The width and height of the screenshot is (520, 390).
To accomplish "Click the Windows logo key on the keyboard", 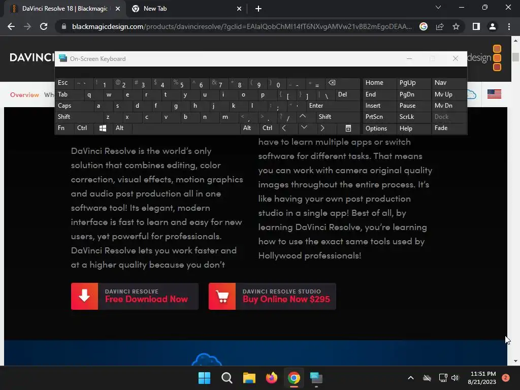I will (x=103, y=128).
